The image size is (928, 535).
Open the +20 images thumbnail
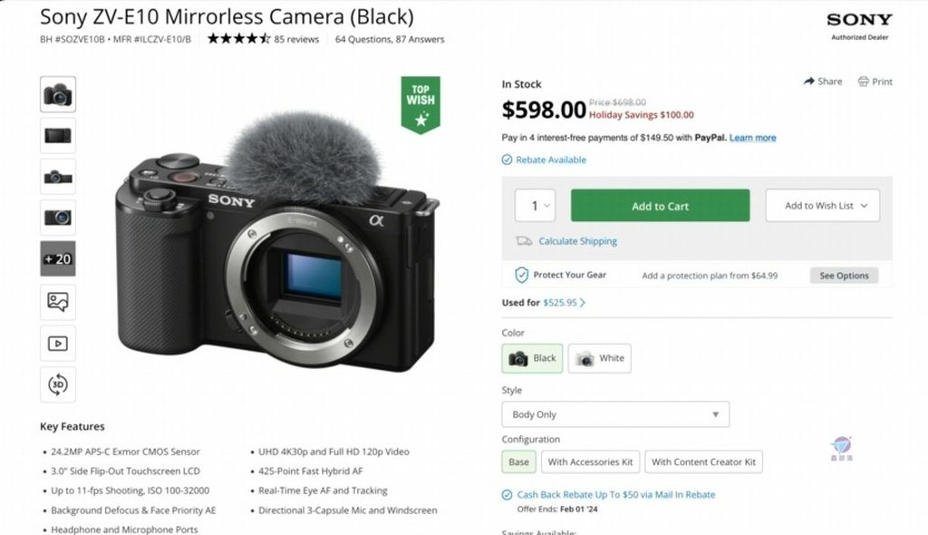coord(57,259)
